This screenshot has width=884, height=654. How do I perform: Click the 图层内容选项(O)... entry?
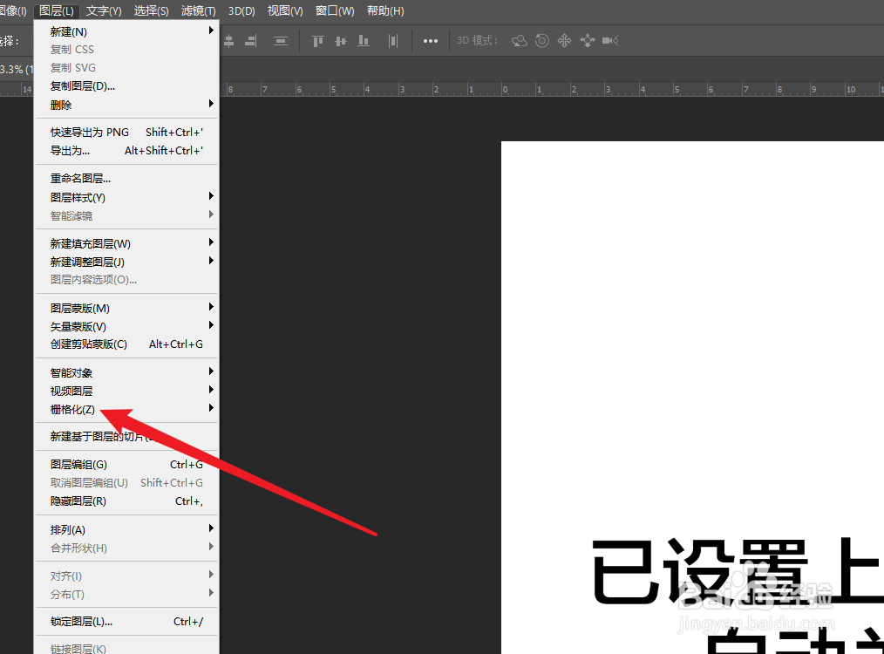(127, 280)
